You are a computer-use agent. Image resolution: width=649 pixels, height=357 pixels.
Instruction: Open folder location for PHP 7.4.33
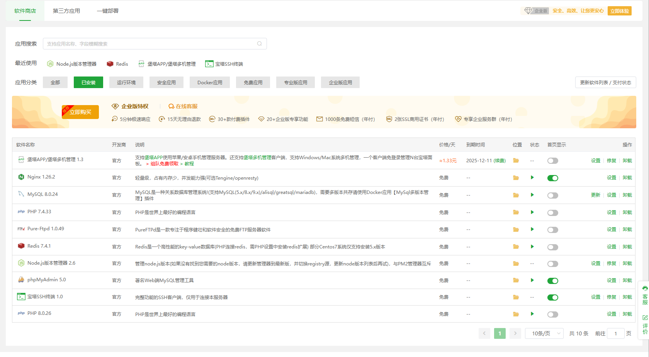pyautogui.click(x=516, y=212)
